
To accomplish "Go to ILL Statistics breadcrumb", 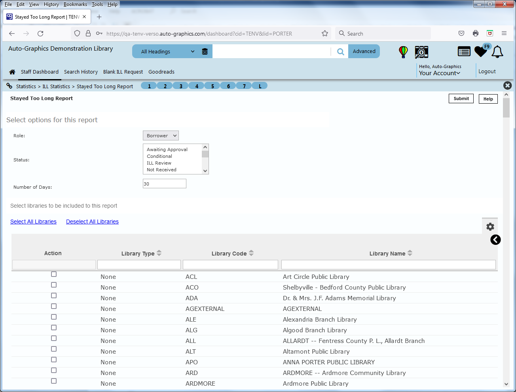I will (56, 86).
